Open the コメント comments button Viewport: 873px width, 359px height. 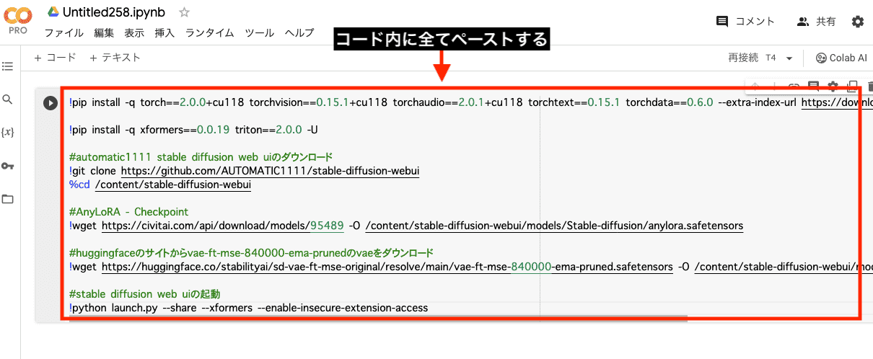coord(745,22)
